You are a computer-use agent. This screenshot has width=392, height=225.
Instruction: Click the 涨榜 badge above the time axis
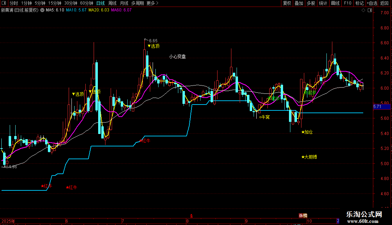[x=303, y=216]
